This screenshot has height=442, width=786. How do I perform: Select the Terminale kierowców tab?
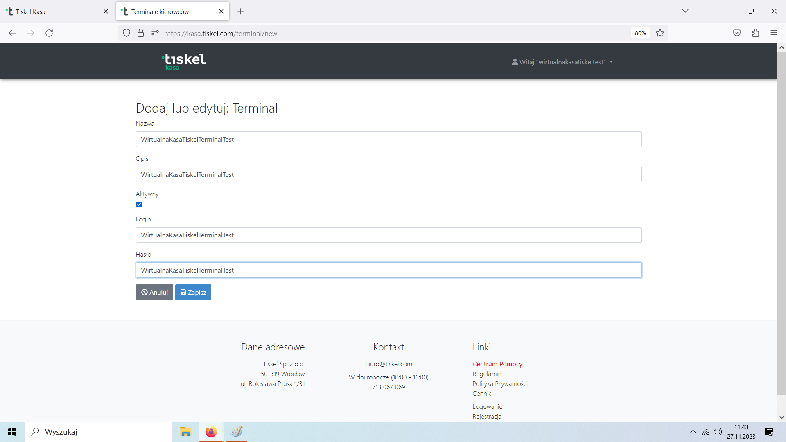pyautogui.click(x=173, y=11)
